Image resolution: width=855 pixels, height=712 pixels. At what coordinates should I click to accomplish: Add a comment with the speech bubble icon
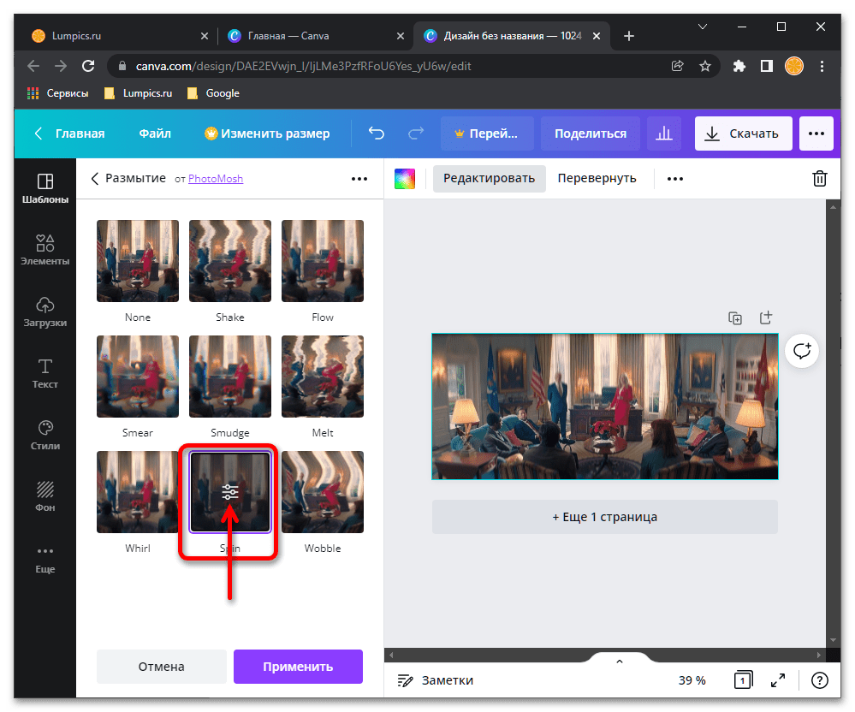pos(802,351)
